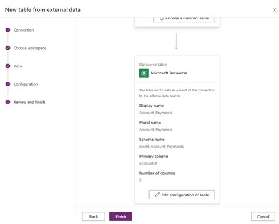
Task: Click the Microsoft Dataverse icon
Action: pos(144,73)
